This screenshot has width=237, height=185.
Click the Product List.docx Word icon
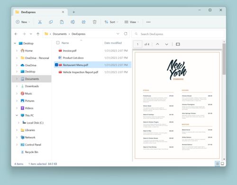(x=60, y=58)
